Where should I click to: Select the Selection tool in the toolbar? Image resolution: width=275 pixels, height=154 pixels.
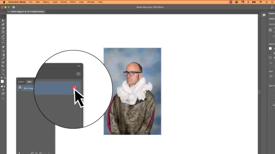[3, 16]
